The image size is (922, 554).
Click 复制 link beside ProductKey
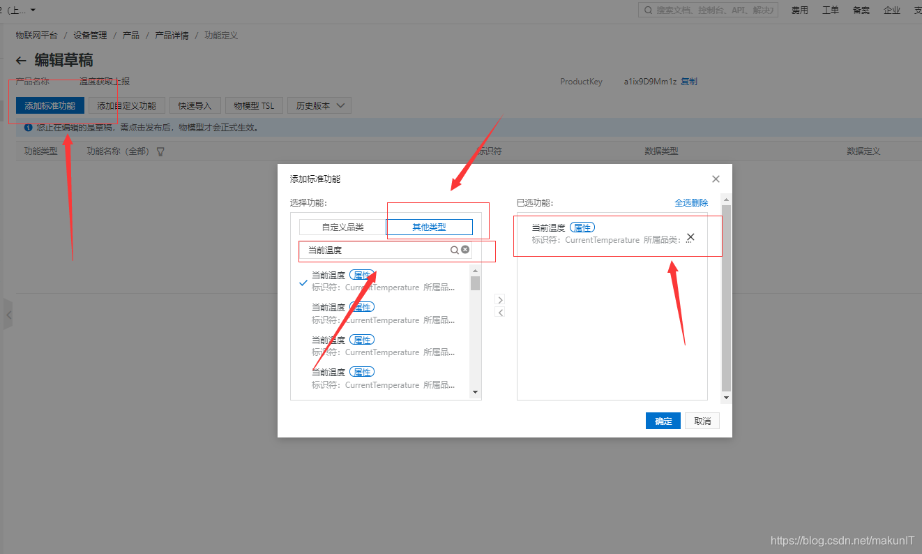click(x=689, y=82)
